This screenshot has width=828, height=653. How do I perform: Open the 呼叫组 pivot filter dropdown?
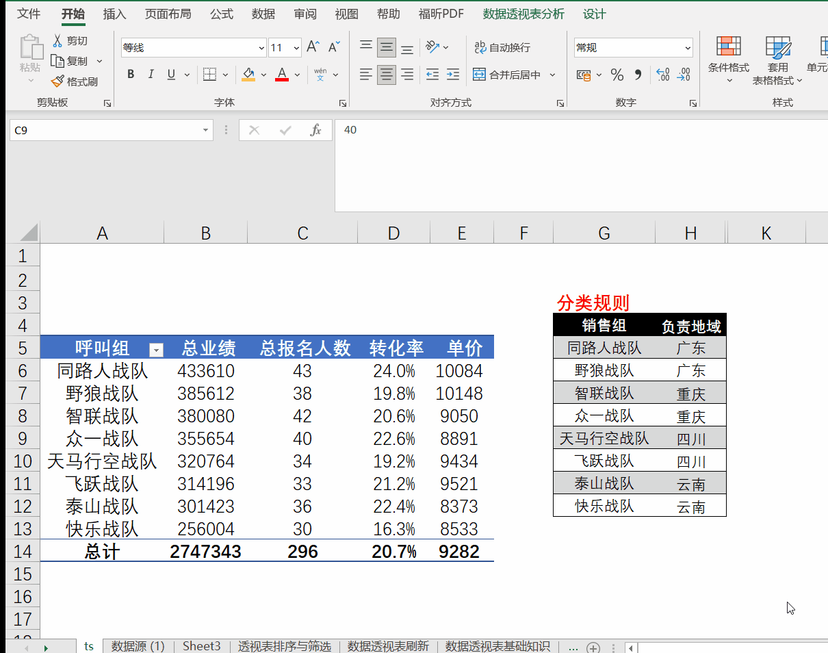click(157, 350)
